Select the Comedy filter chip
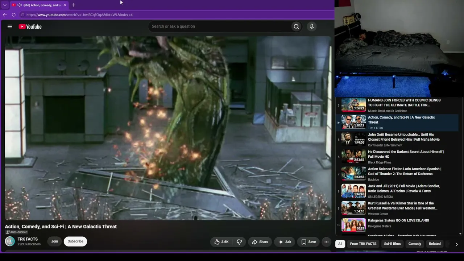 click(x=415, y=244)
